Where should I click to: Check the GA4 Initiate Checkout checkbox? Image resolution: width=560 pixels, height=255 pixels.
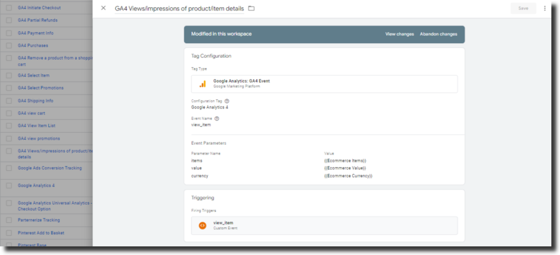9,8
